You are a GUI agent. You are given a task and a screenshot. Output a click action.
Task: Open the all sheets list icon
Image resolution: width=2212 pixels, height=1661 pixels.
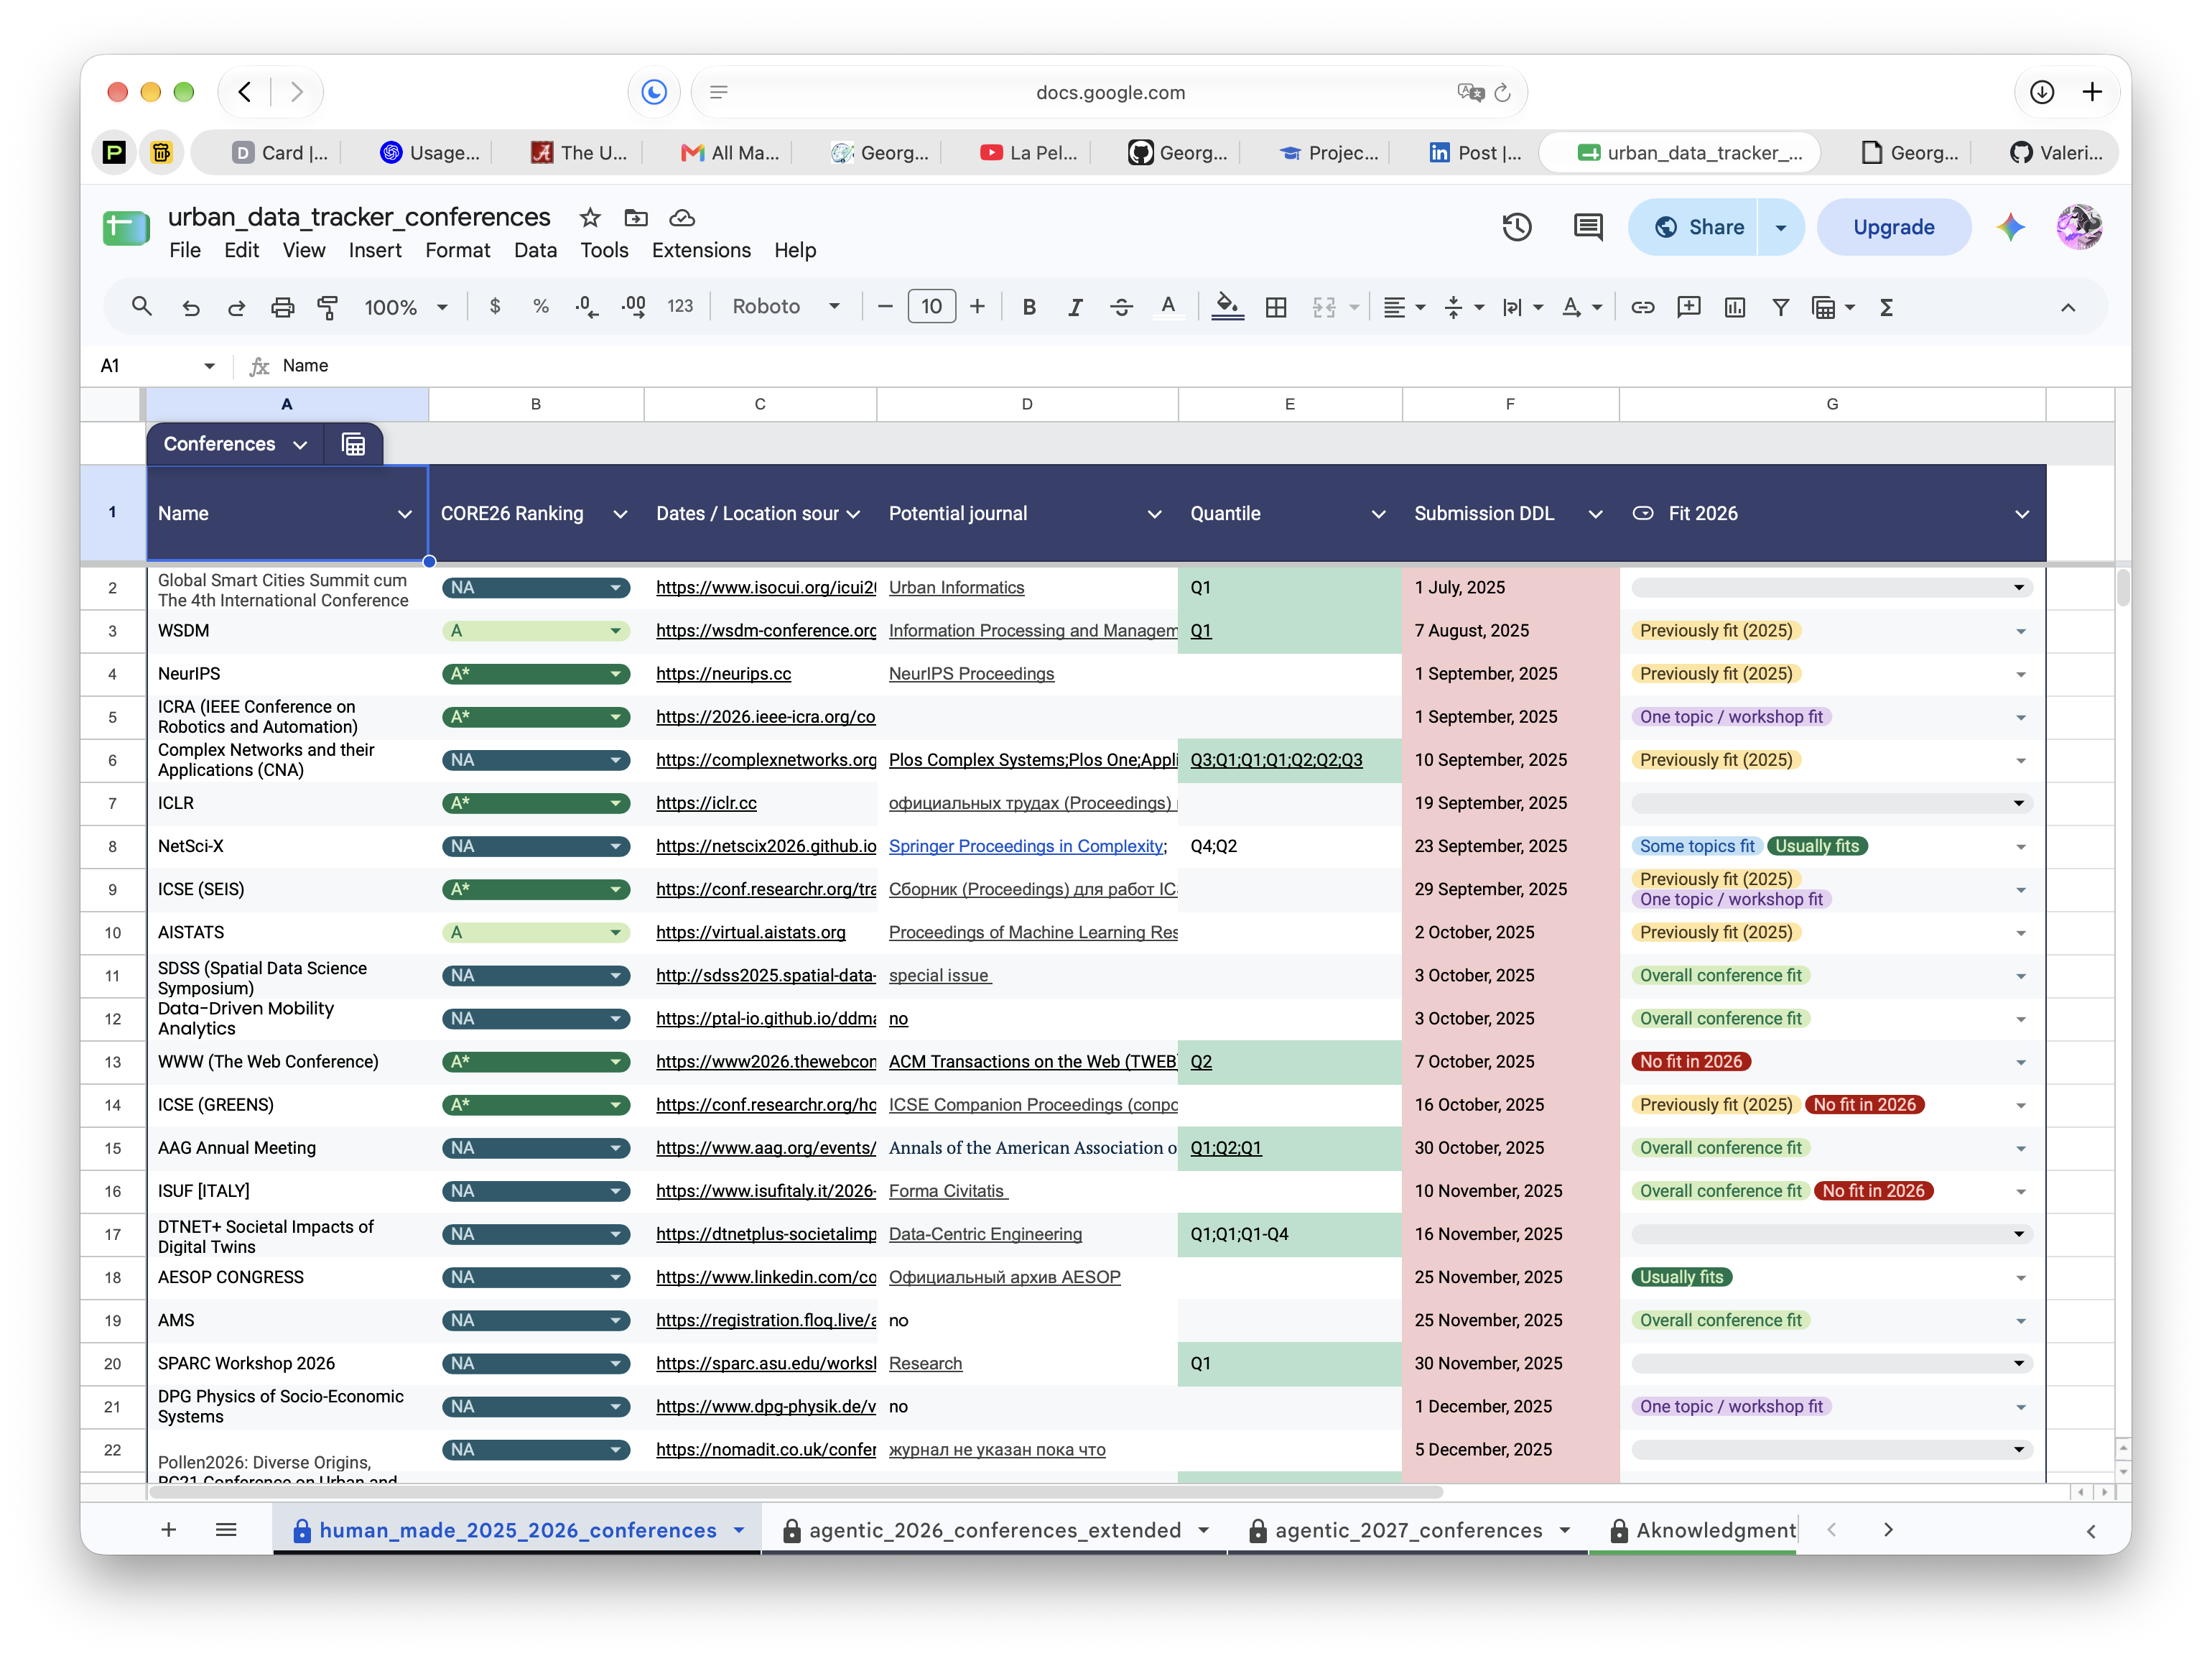(226, 1530)
